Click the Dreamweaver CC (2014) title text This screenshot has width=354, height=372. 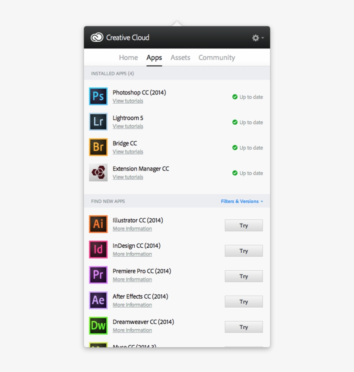click(143, 322)
